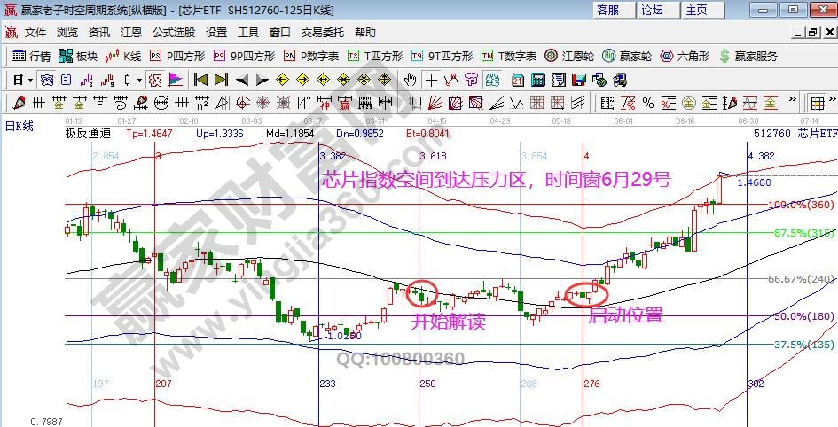Viewport: 838px width, 427px height.
Task: Open the 江恩 menu
Action: [131, 32]
